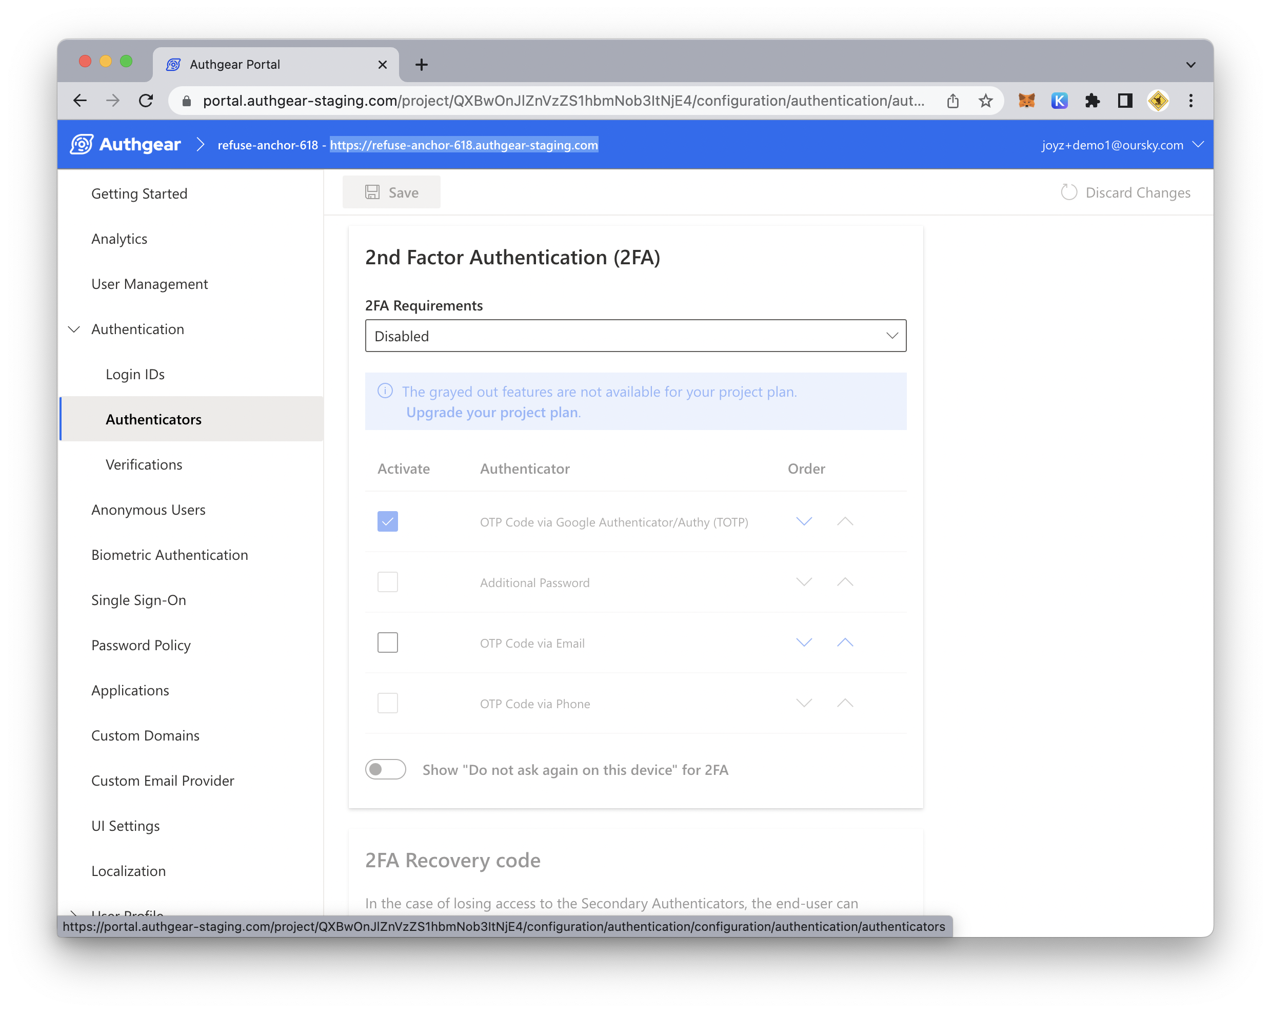Image resolution: width=1271 pixels, height=1013 pixels.
Task: Click the Upgrade your project plan link
Action: (x=492, y=413)
